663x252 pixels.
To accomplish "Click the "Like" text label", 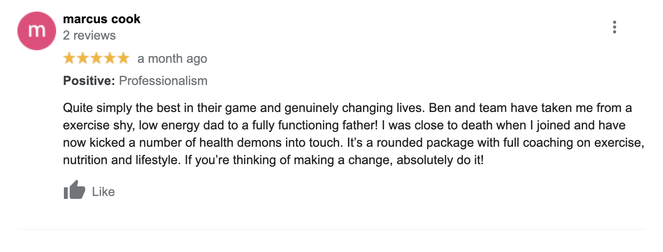I will tap(103, 192).
